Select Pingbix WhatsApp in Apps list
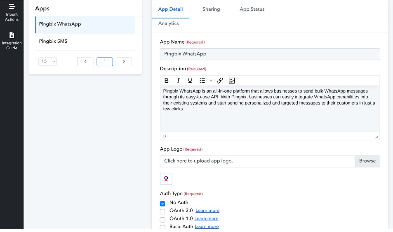The height and width of the screenshot is (232, 393). coord(85,24)
